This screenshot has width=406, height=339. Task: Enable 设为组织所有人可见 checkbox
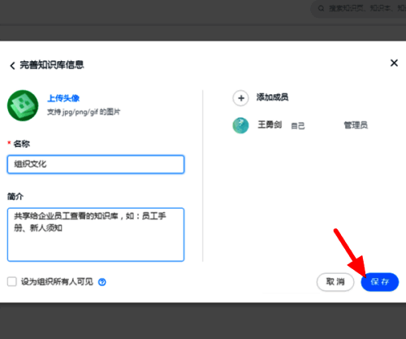(12, 281)
